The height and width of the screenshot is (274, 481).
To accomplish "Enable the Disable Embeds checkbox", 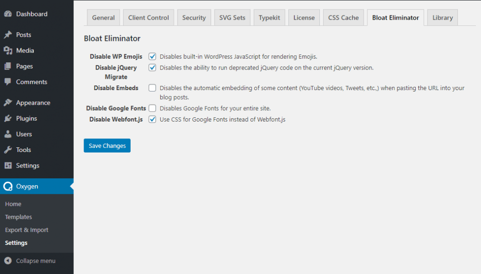I will [152, 88].
